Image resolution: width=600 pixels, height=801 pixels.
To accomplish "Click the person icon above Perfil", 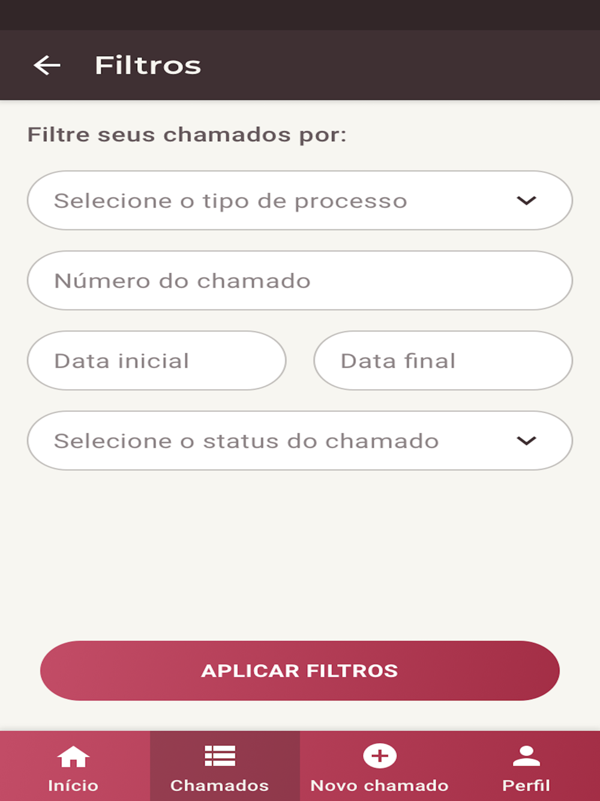I will click(526, 757).
